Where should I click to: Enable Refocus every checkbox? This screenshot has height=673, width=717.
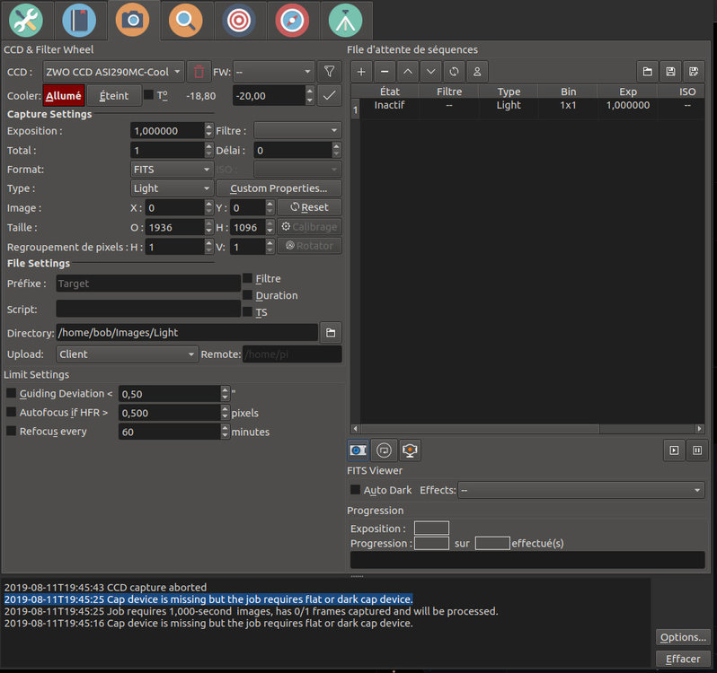coord(12,431)
